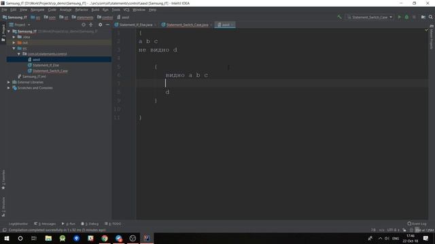Open the Run tool window

(x=68, y=224)
